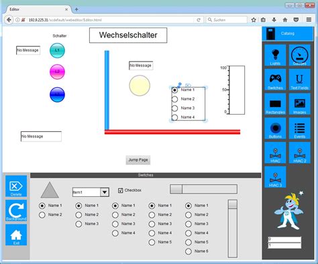The width and height of the screenshot is (318, 264).
Task: Open the Events catalog category
Action: pyautogui.click(x=299, y=128)
